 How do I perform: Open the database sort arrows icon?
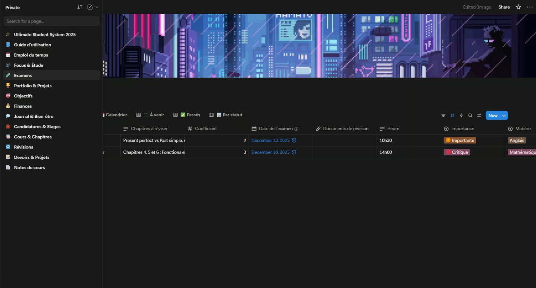click(x=452, y=115)
